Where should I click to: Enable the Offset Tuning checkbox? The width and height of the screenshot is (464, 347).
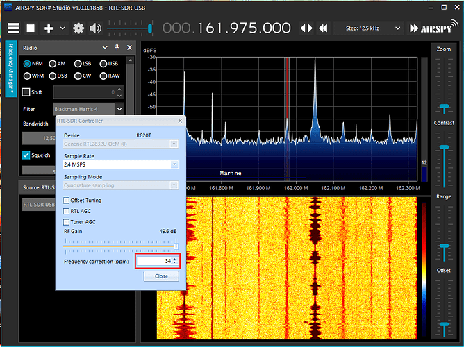(67, 201)
